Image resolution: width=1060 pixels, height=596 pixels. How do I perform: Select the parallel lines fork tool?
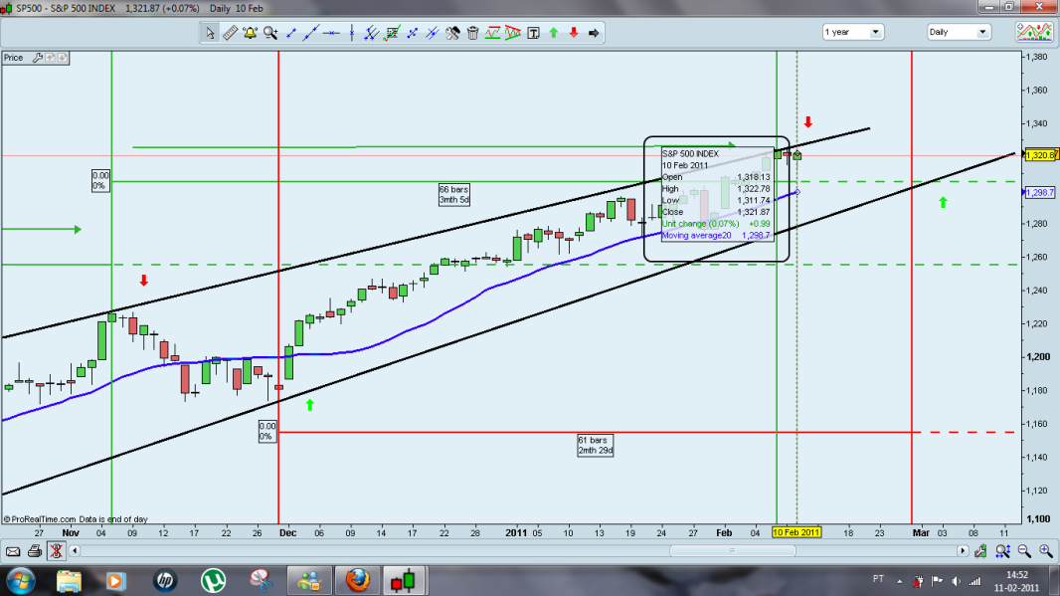[x=371, y=33]
